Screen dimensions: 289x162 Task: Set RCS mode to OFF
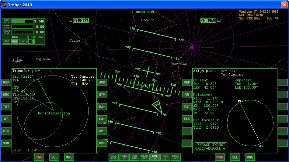click(6, 41)
